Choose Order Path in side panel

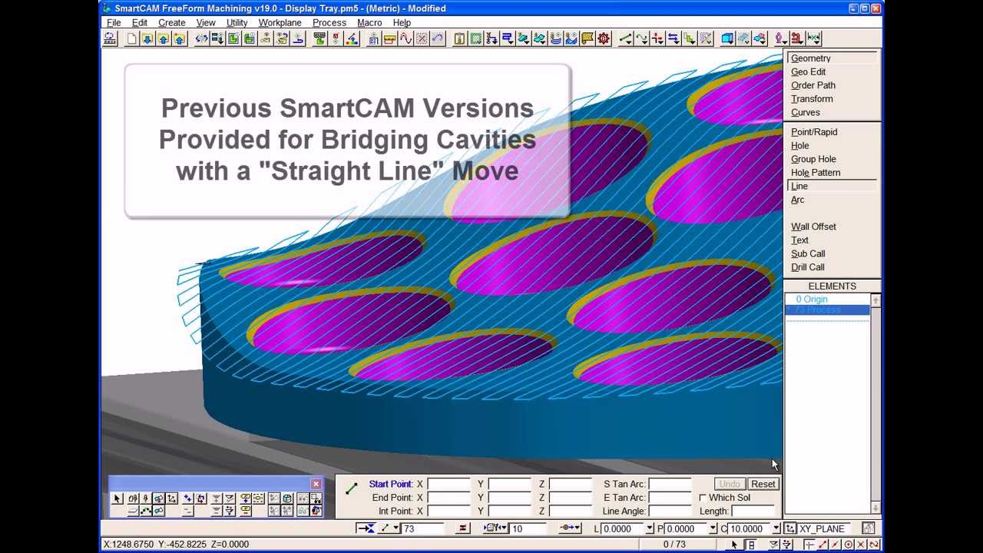(813, 85)
